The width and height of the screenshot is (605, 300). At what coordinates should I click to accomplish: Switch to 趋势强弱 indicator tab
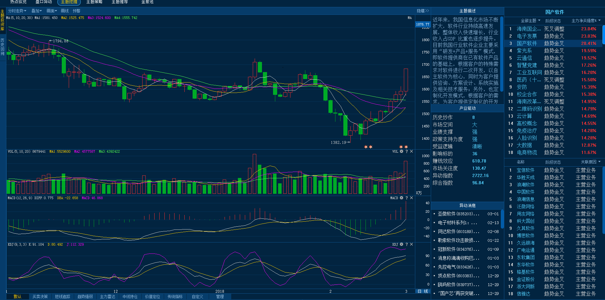click(x=85, y=297)
